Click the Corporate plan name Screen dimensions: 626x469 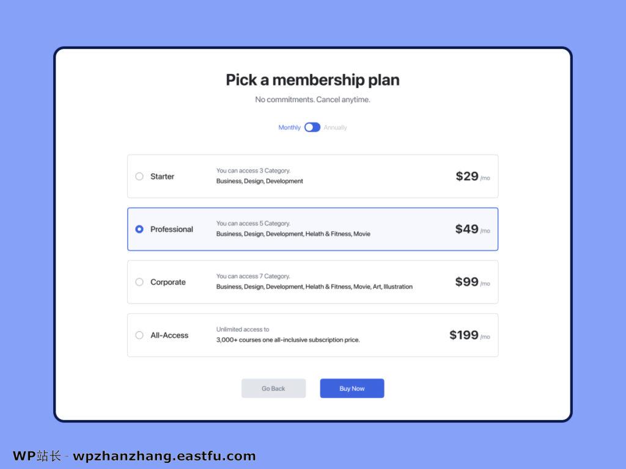click(x=168, y=282)
